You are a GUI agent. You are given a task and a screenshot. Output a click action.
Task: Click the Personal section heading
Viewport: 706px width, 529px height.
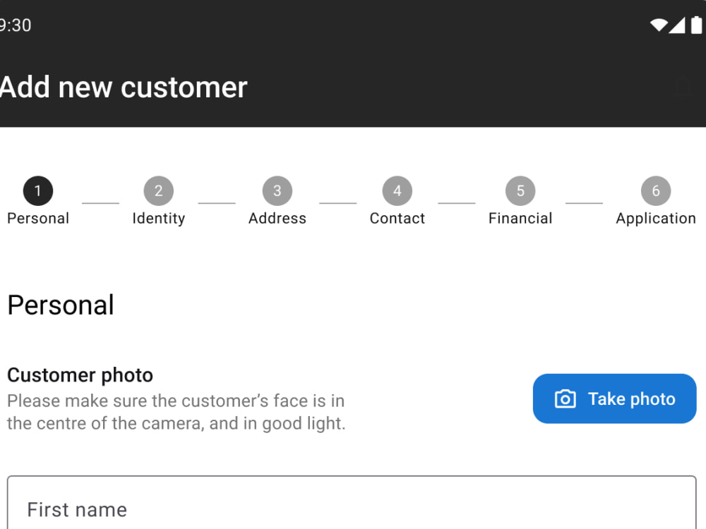[61, 305]
